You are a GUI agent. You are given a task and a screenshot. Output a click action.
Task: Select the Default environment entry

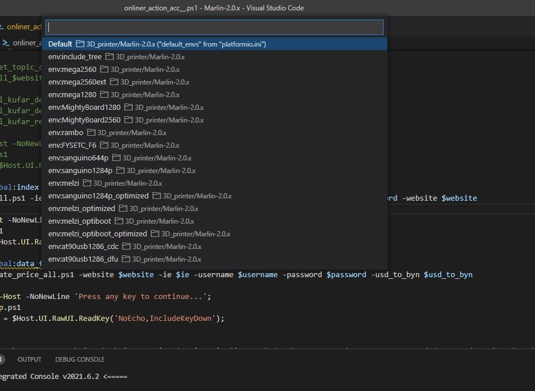(215, 44)
